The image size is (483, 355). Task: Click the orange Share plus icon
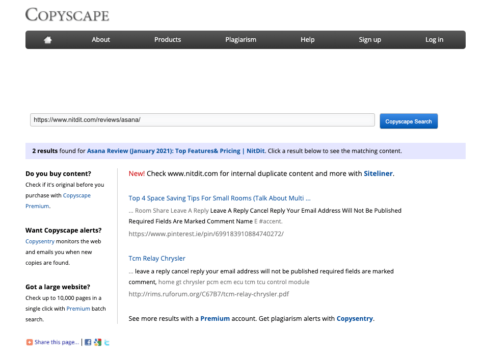point(29,342)
